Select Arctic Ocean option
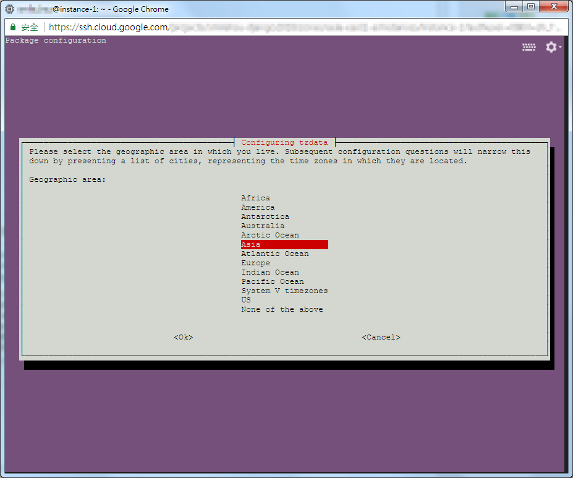The image size is (573, 478). tap(270, 235)
